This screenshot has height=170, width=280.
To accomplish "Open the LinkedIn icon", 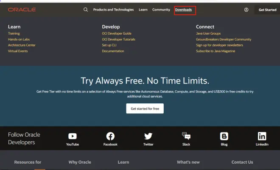I will [x=262, y=136].
